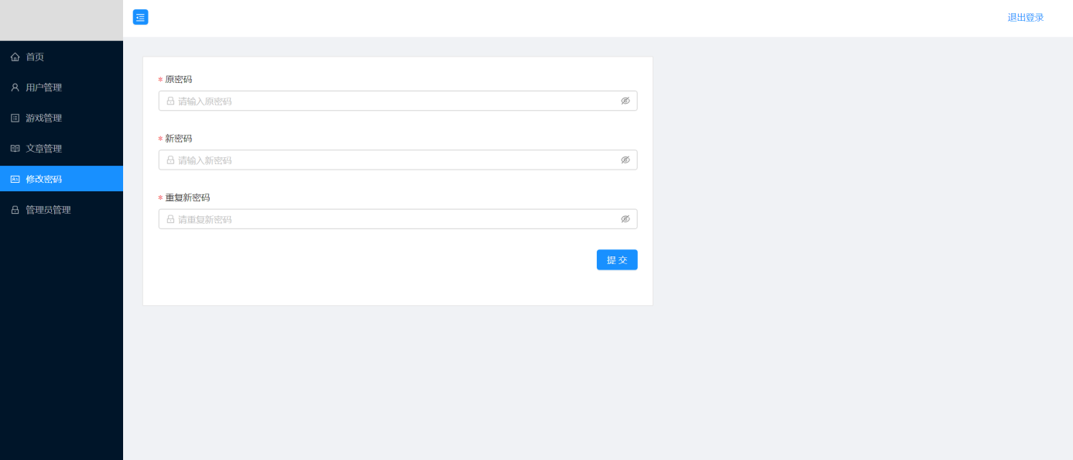The width and height of the screenshot is (1073, 460).
Task: Open the 用户管理 menu item
Action: (44, 88)
